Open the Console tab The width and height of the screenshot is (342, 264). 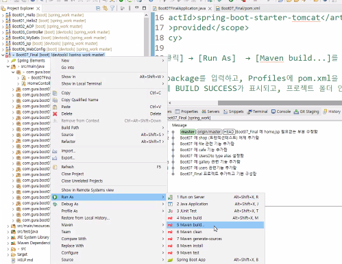click(x=281, y=111)
